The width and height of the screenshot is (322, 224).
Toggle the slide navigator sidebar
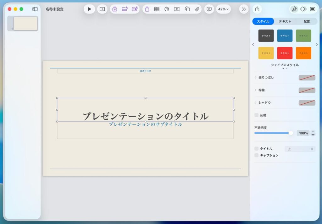point(35,9)
